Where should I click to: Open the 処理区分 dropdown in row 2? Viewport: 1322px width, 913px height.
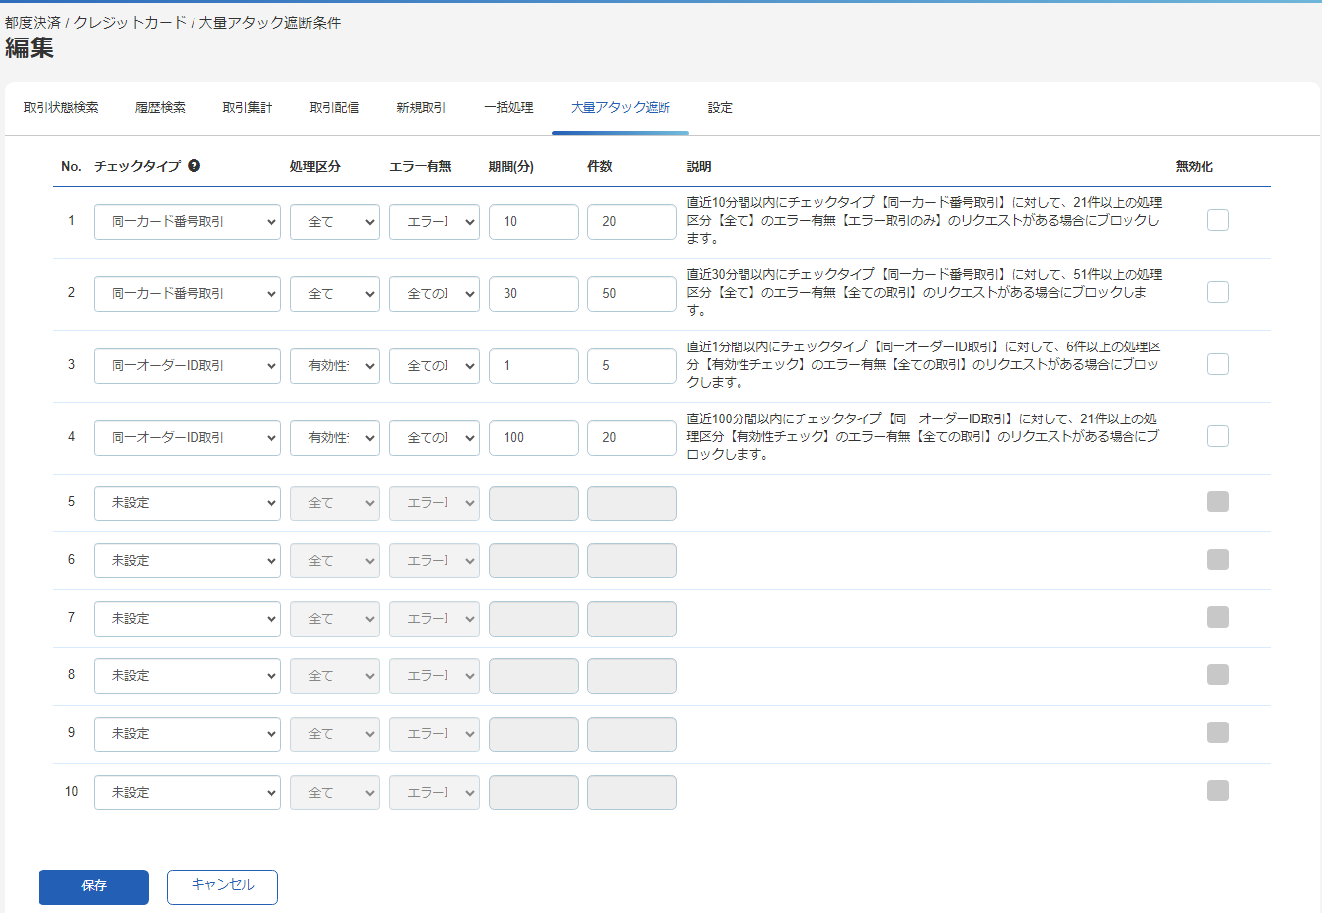334,293
